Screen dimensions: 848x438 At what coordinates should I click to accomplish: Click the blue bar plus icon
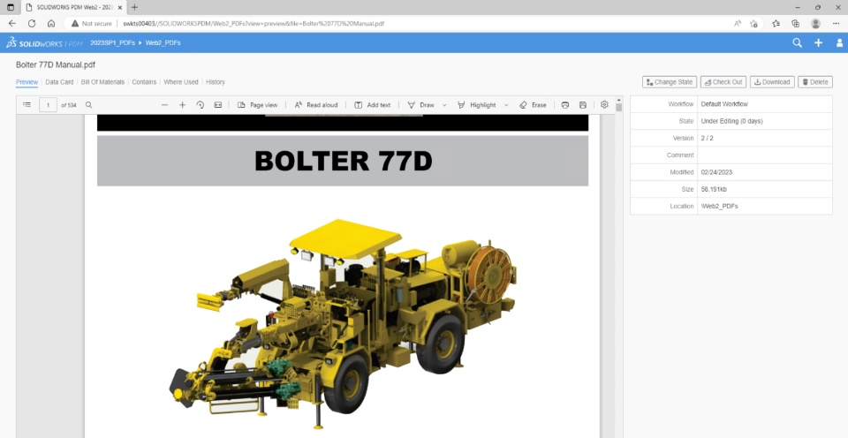point(818,42)
